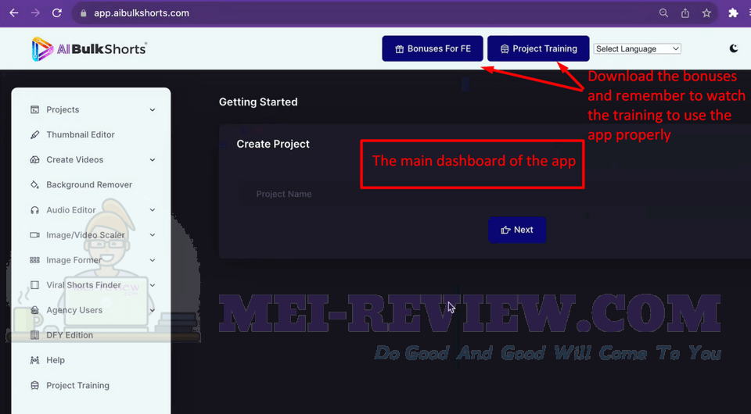Click the Create Project heading
Image resolution: width=751 pixels, height=414 pixels.
tap(273, 144)
